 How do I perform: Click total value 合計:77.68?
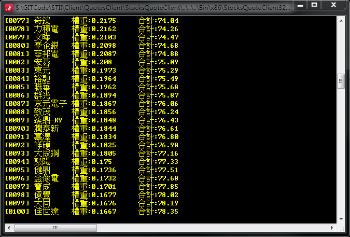click(x=158, y=178)
